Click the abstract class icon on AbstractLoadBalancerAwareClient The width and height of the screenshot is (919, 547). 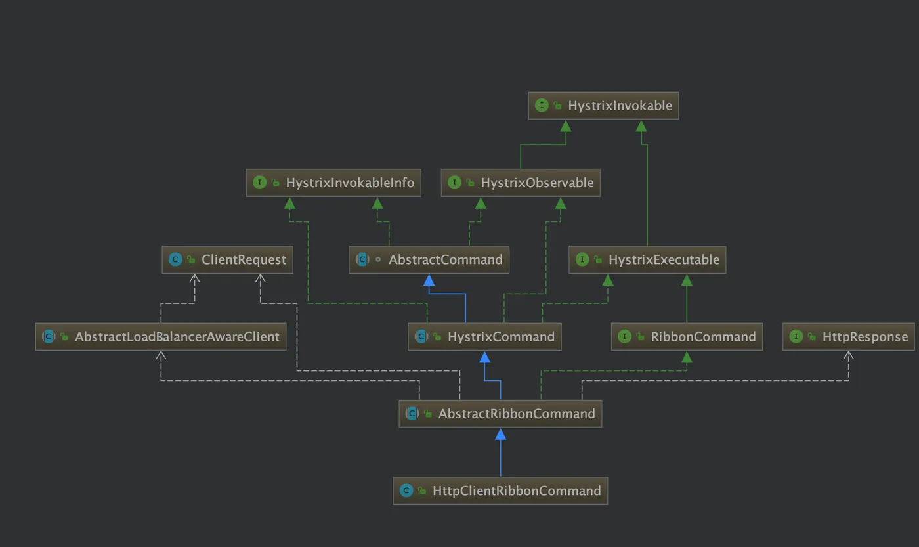point(49,336)
